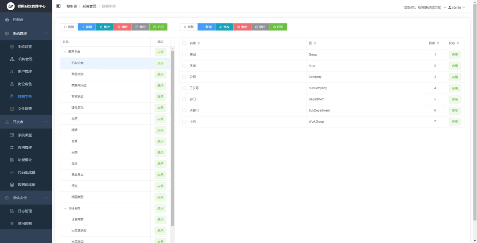
Task: Click 删除 button above the values table
Action: click(242, 27)
